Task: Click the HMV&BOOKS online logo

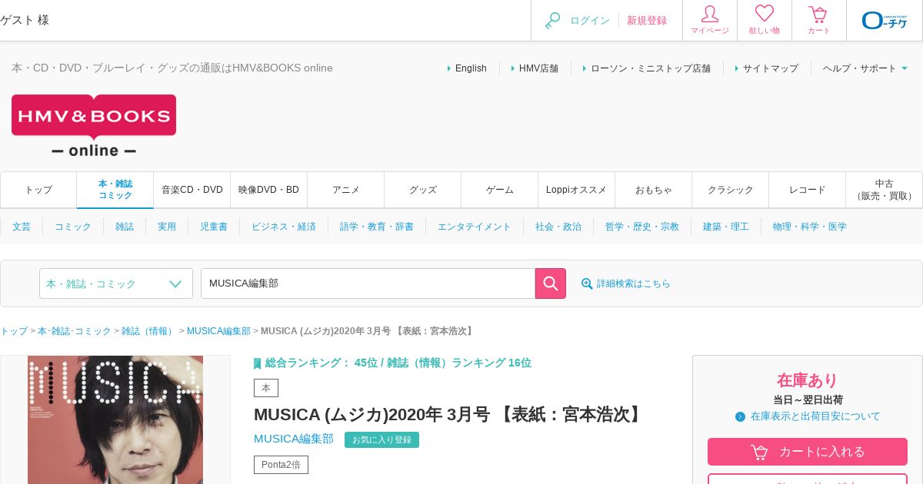Action: (94, 126)
